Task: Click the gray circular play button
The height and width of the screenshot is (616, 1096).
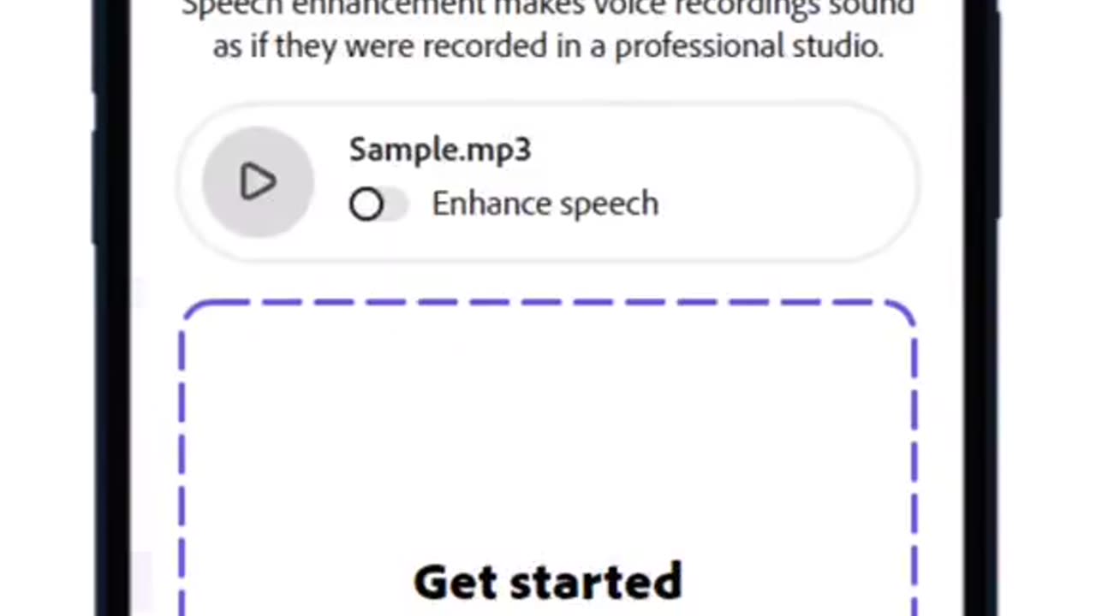Action: (x=258, y=182)
